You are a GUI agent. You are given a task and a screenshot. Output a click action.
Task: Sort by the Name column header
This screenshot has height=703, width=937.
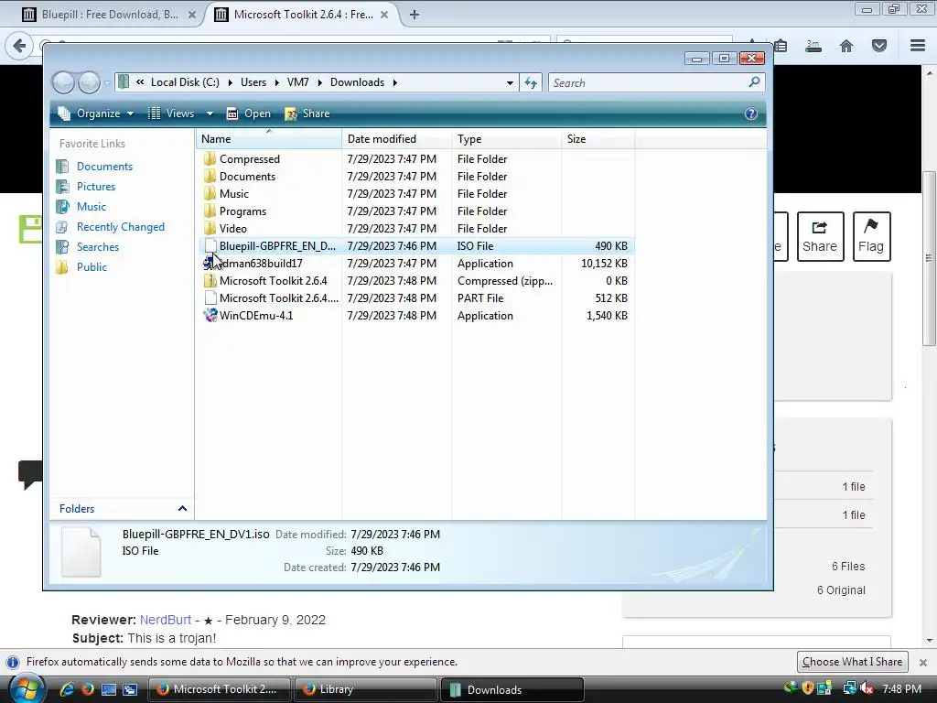coord(269,139)
